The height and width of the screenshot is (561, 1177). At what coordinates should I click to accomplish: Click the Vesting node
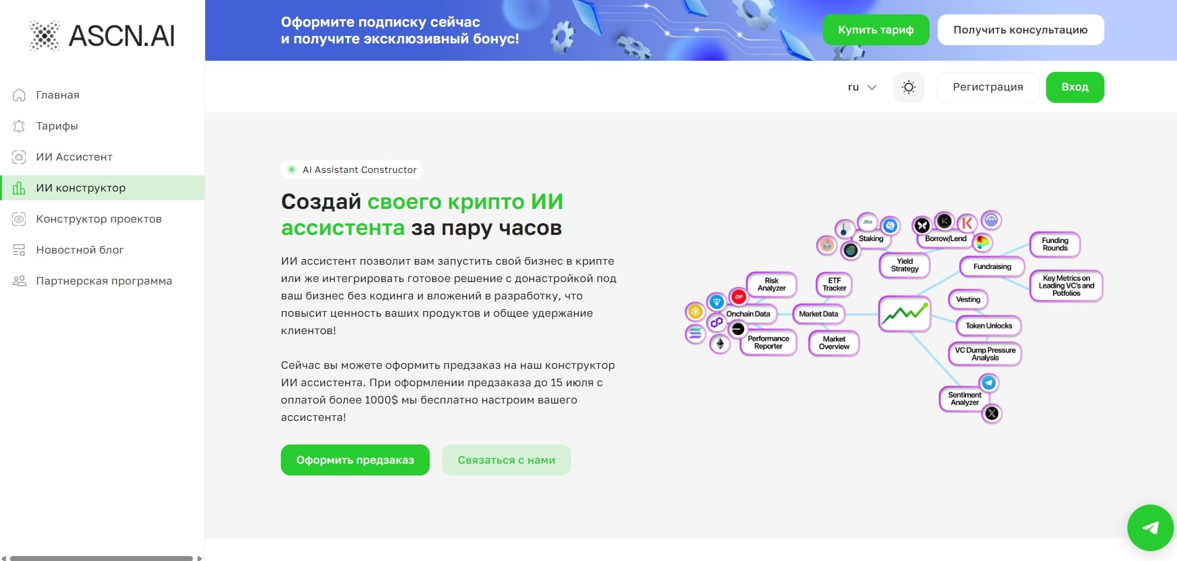click(x=968, y=299)
